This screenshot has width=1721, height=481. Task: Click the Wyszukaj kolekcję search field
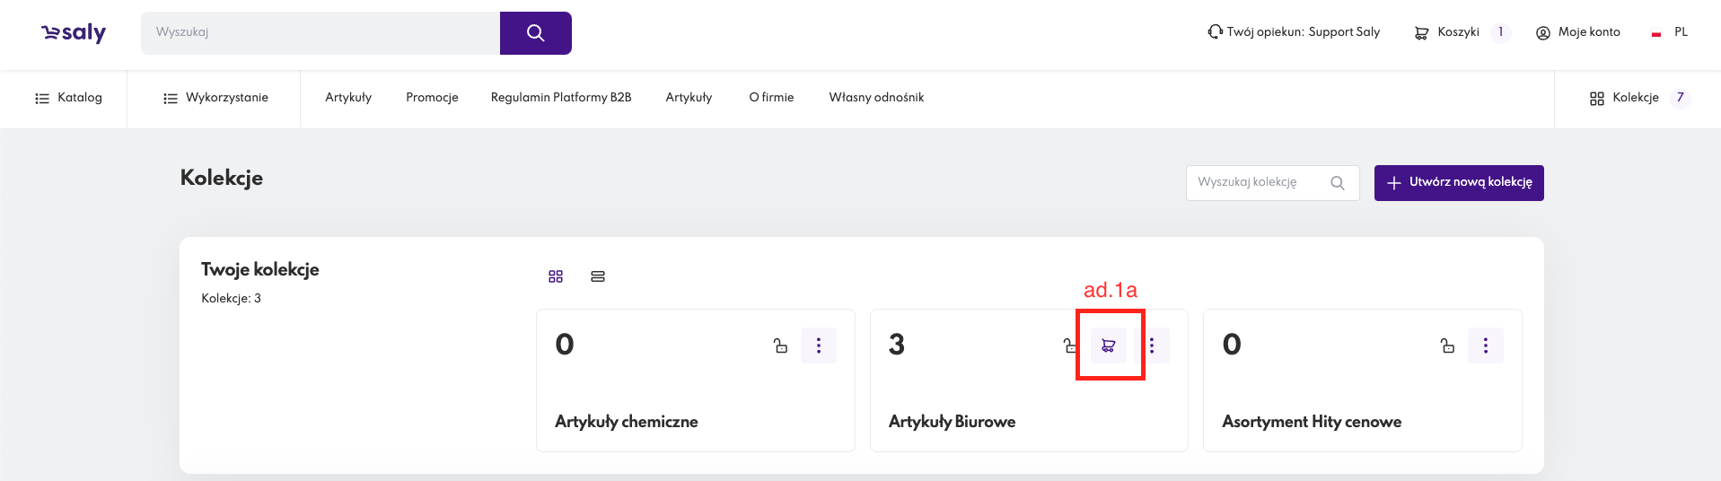tap(1257, 183)
